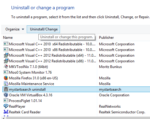Image resolution: width=150 pixels, height=119 pixels.
Task: Click the Mozilla Firefox icon in list
Action: pyautogui.click(x=6, y=78)
